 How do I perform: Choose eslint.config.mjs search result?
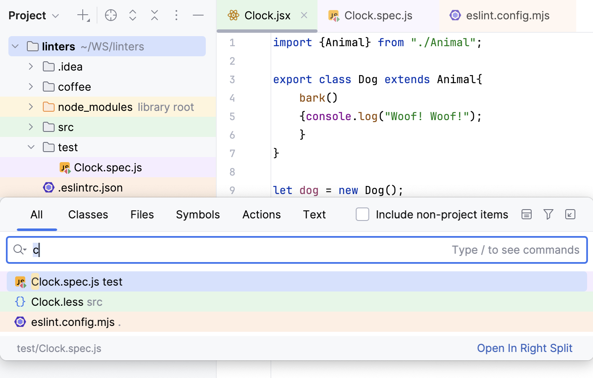tap(297, 322)
